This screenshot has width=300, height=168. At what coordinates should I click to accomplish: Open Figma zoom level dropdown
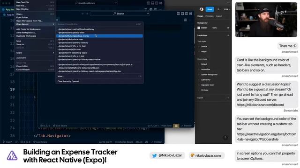[227, 9]
